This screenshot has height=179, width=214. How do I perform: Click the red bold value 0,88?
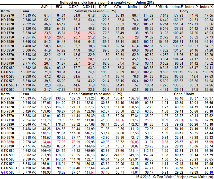165,142
